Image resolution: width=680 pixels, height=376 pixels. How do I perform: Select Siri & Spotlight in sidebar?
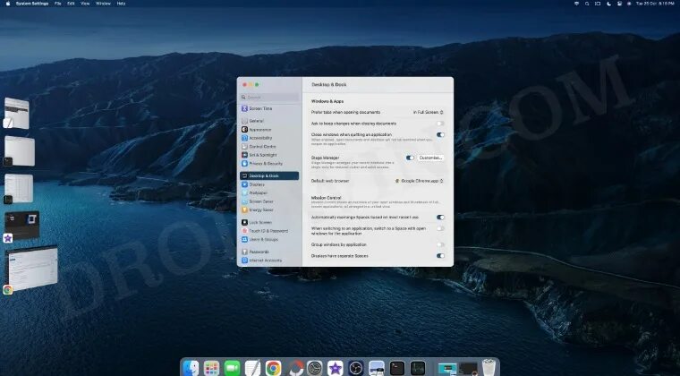pos(269,155)
